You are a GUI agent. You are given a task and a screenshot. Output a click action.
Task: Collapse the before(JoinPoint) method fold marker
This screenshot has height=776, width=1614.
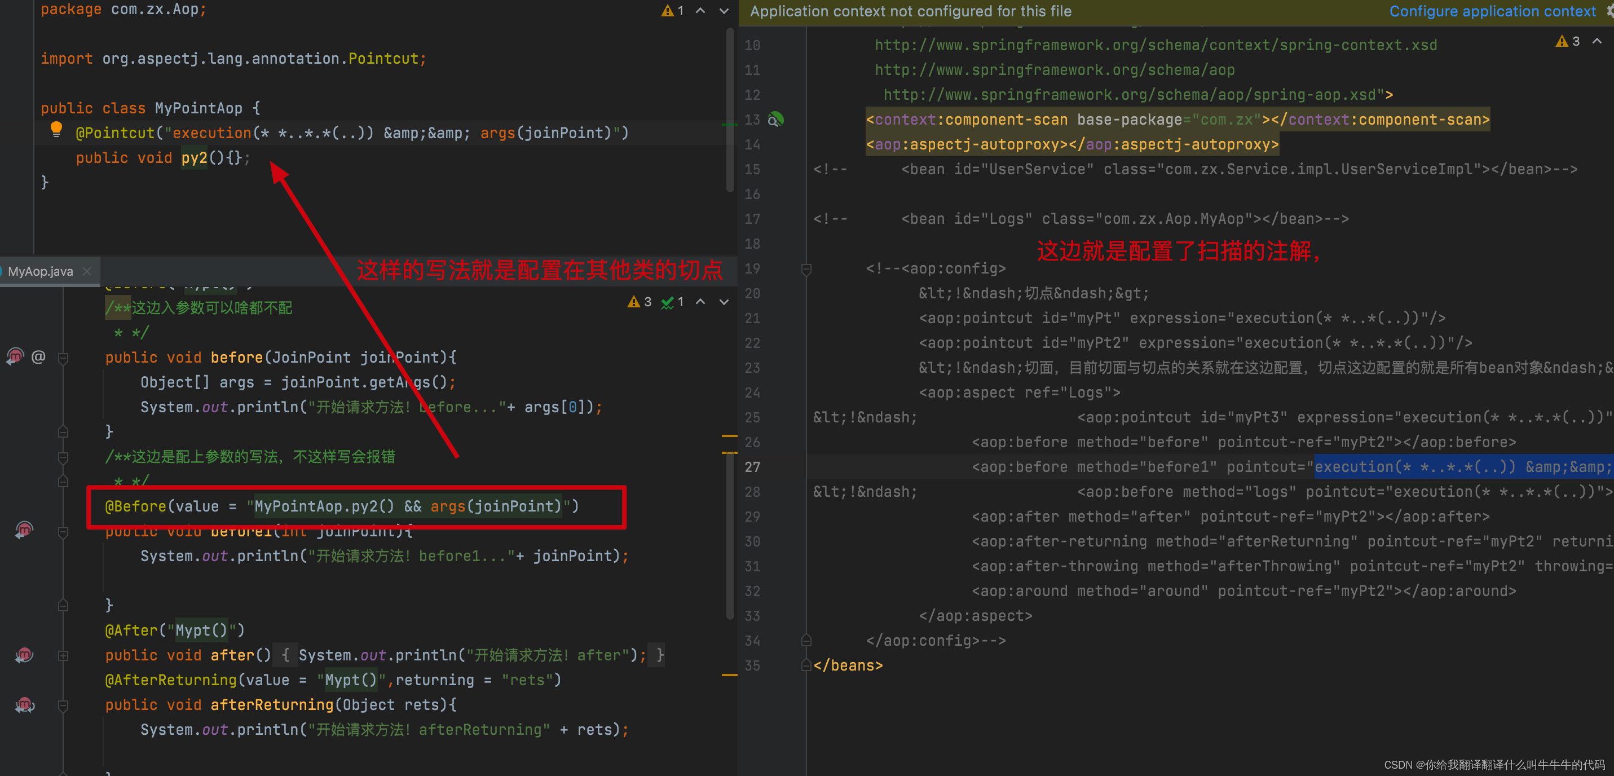click(63, 358)
